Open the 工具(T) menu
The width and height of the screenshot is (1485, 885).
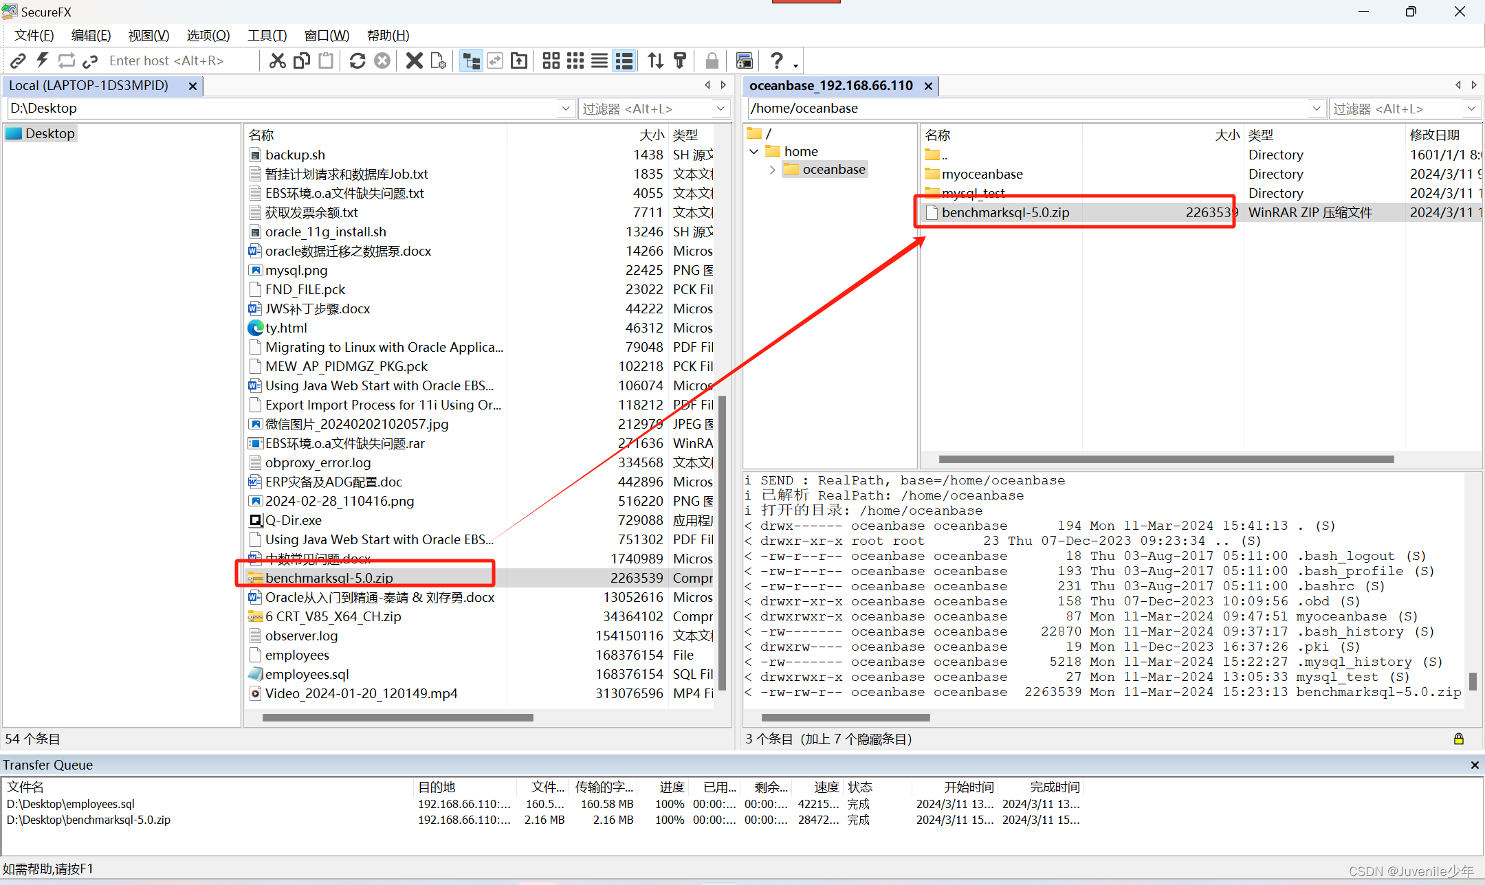coord(267,36)
